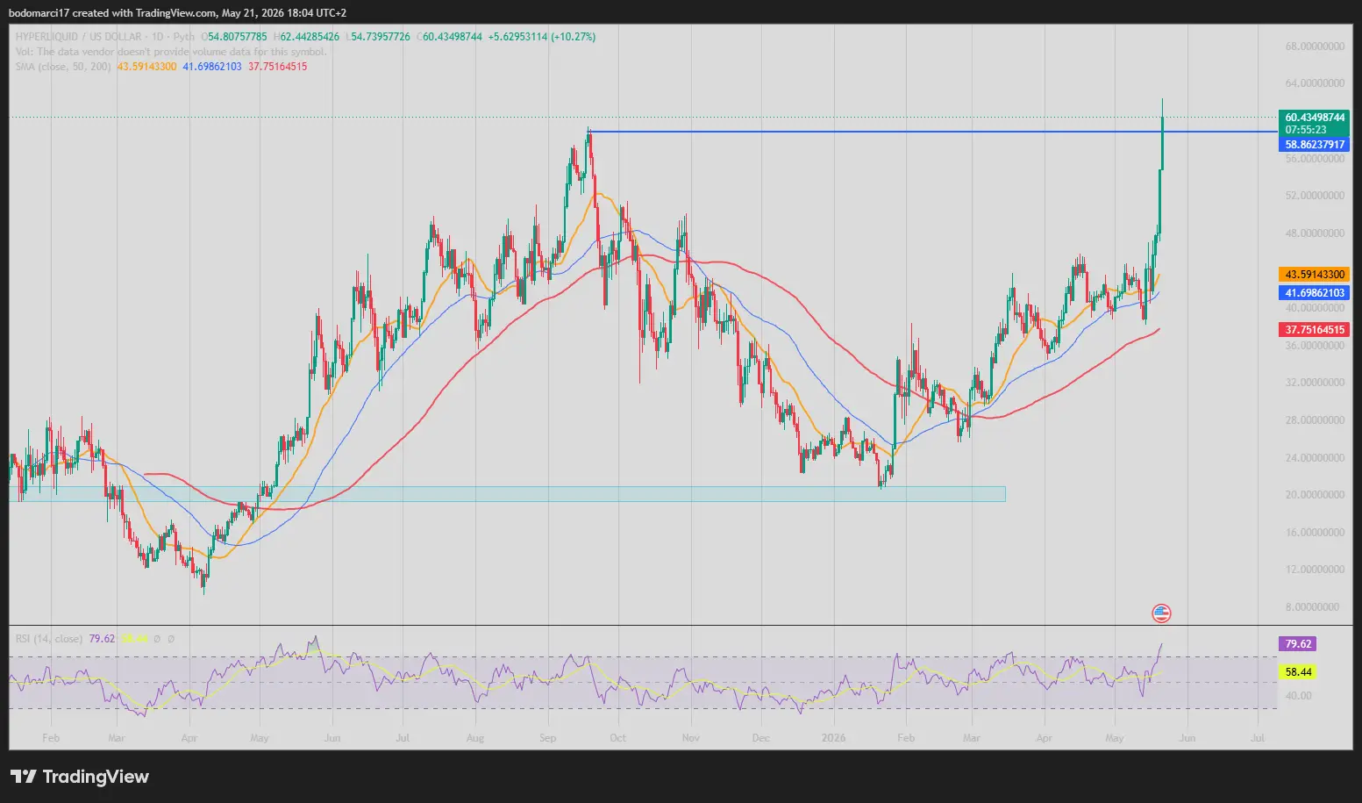Screen dimensions: 1362x803
Task: Click the green 60.43498744 current price tag
Action: 1315,118
